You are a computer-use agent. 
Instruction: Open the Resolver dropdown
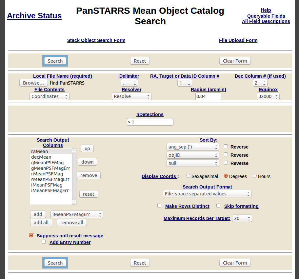[x=131, y=96]
